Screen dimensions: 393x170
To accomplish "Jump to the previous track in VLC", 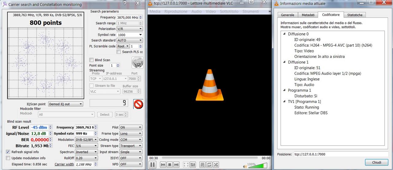I will click(163, 165).
